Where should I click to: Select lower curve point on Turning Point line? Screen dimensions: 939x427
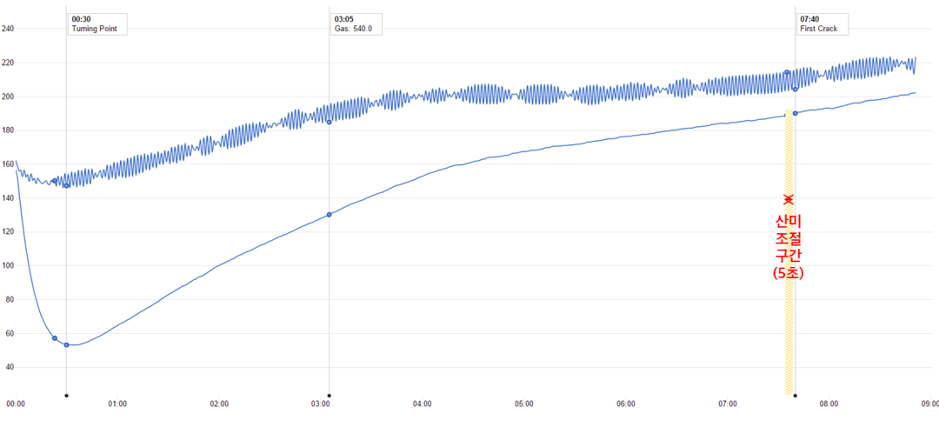pyautogui.click(x=66, y=344)
